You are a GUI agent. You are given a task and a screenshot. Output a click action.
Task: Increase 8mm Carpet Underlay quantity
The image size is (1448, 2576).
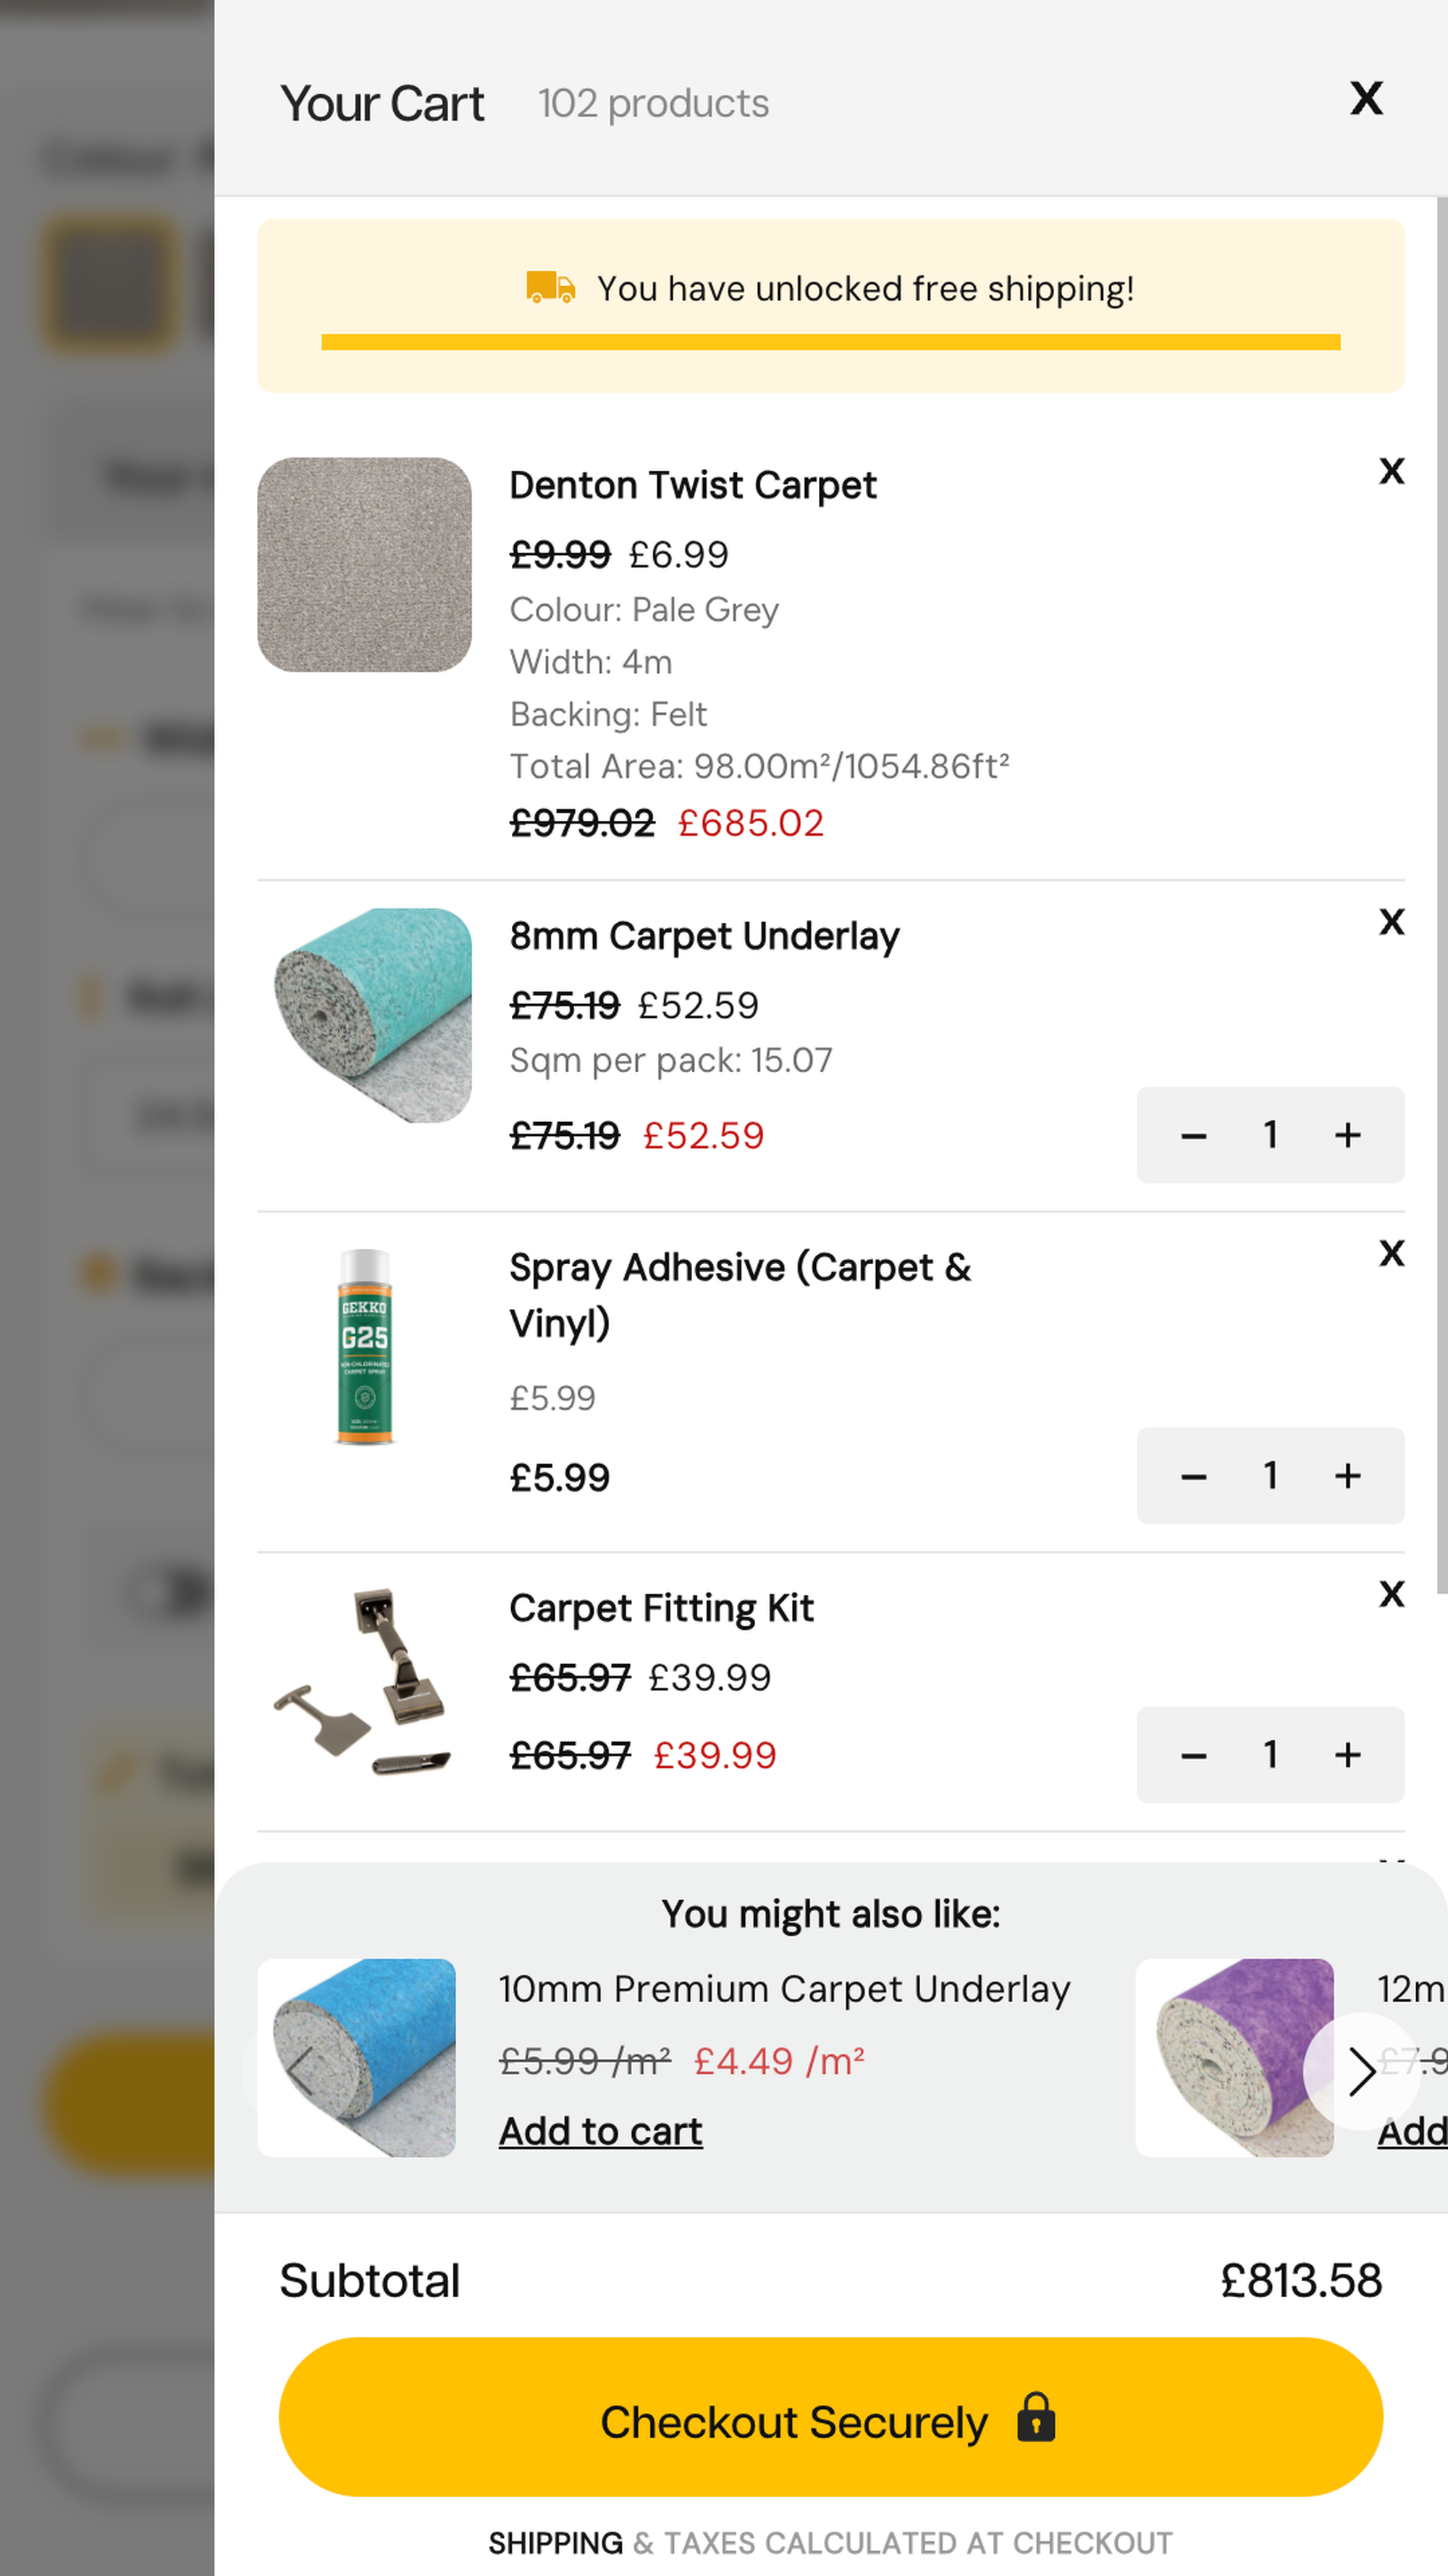click(1347, 1135)
